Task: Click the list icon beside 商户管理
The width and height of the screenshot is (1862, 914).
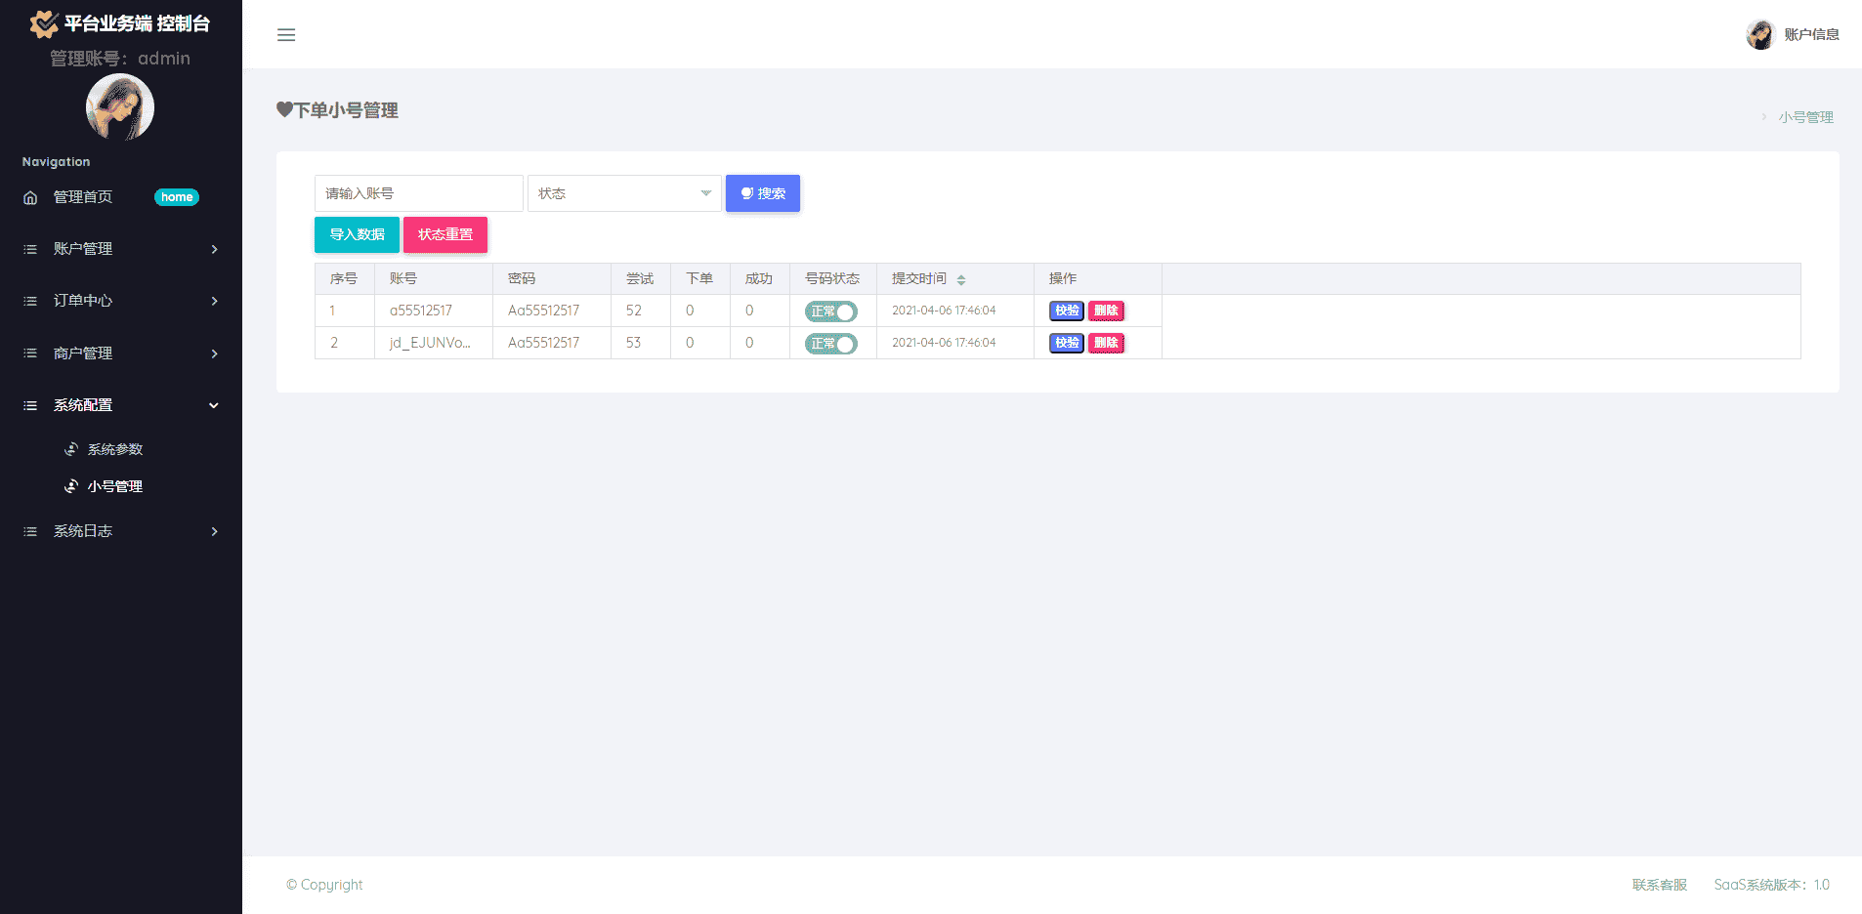Action: 30,353
